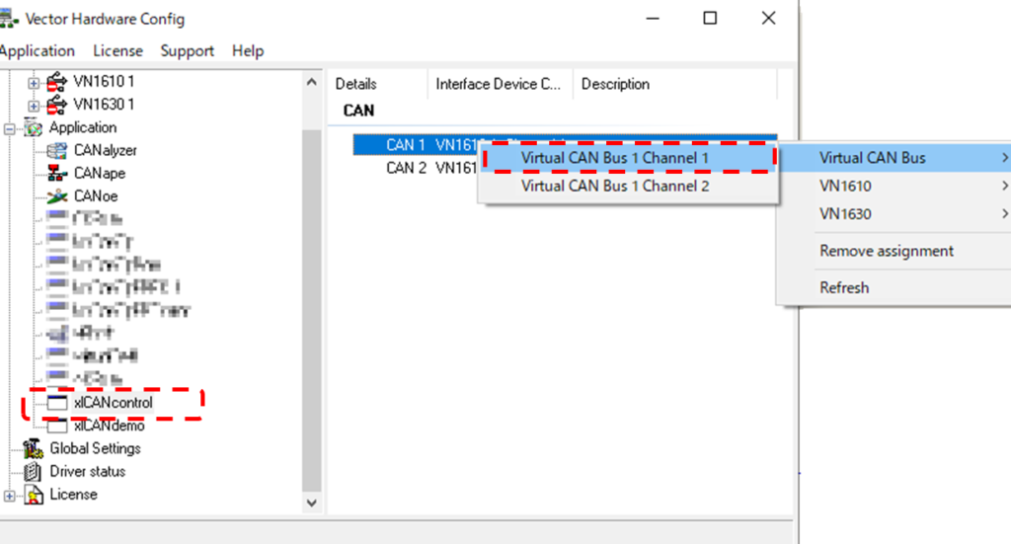The image size is (1011, 544).
Task: Click Refresh in the context menu
Action: [x=844, y=287]
